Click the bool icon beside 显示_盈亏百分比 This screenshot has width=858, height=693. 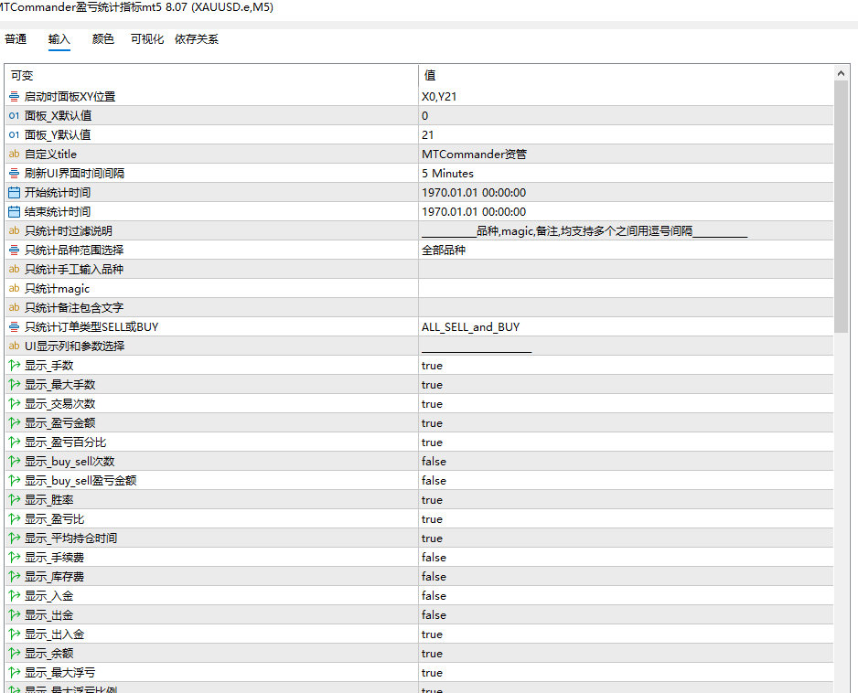coord(15,442)
